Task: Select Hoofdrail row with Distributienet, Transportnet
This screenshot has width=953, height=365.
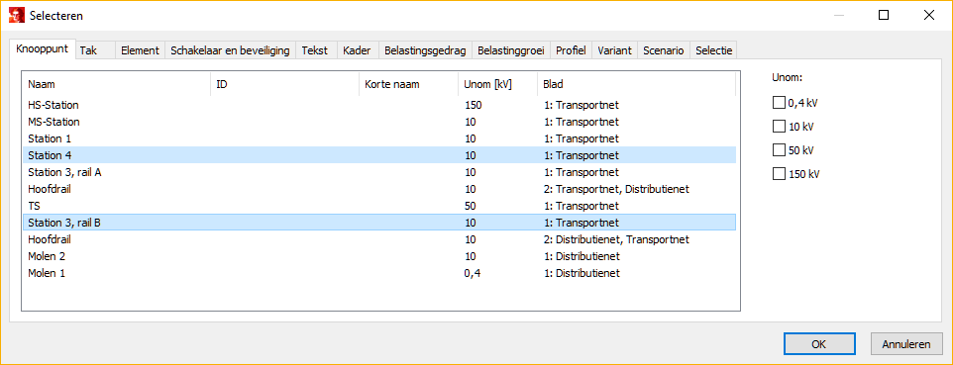Action: [379, 239]
